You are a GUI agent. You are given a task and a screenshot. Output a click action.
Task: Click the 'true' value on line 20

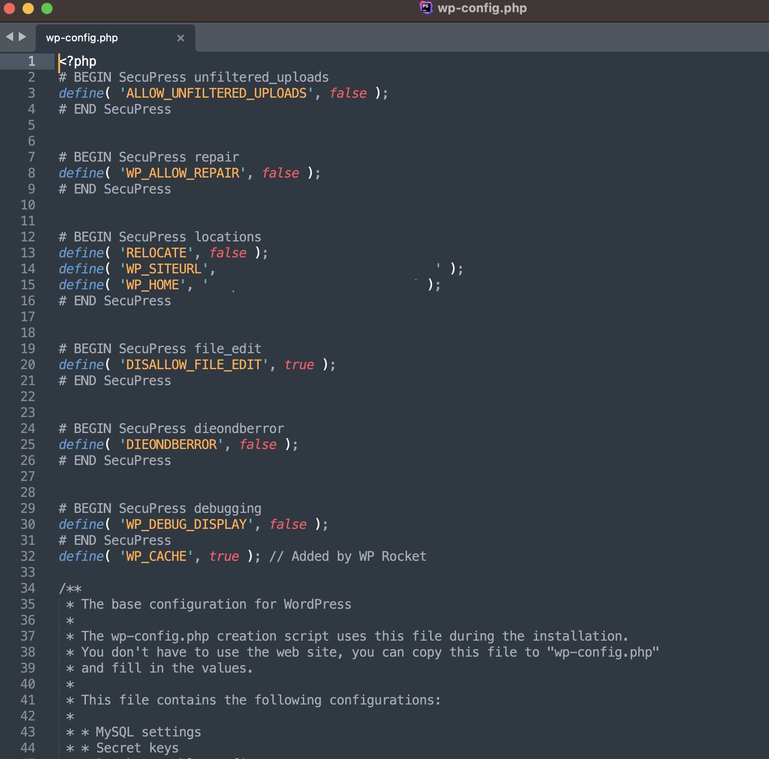[299, 365]
